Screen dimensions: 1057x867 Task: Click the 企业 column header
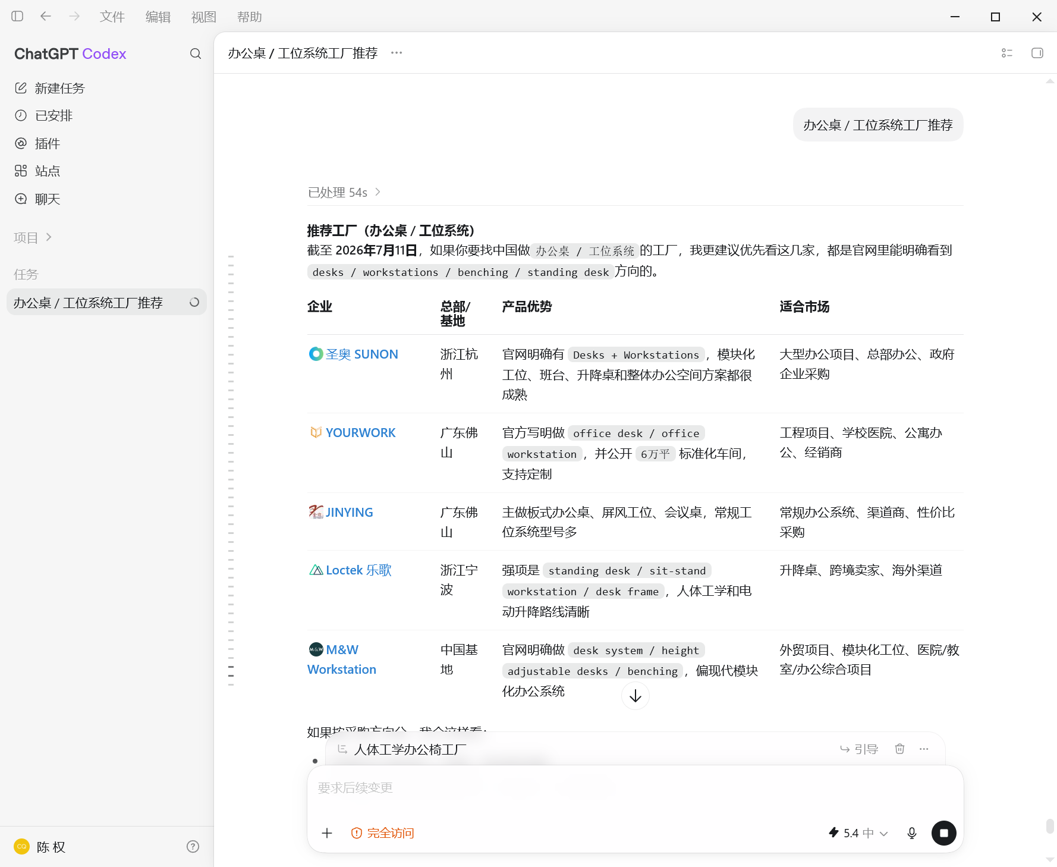click(320, 306)
